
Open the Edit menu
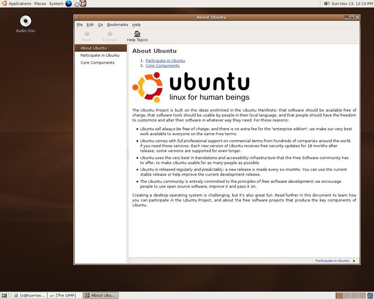coord(90,24)
